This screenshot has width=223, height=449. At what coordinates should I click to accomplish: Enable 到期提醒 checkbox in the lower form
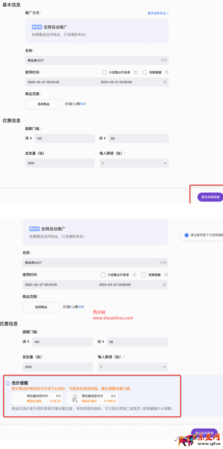tap(144, 275)
